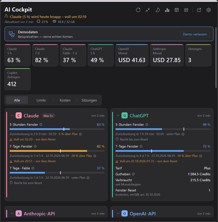This screenshot has width=218, height=222.
Task: Switch to the Limits tab
Action: tap(41, 100)
